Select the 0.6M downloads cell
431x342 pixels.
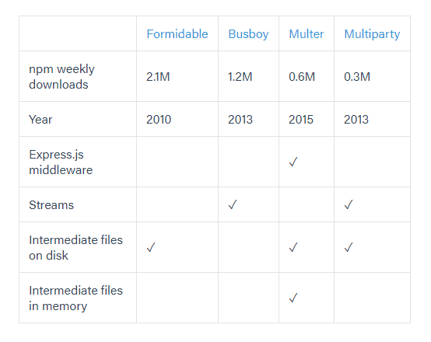307,76
